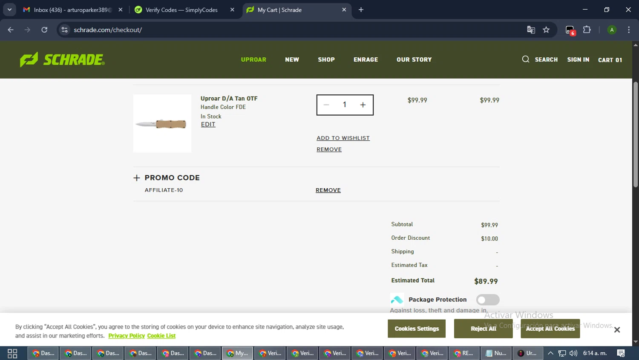Screen dimensions: 639x360
Task: Click the SEARCH label
Action: pos(546,60)
